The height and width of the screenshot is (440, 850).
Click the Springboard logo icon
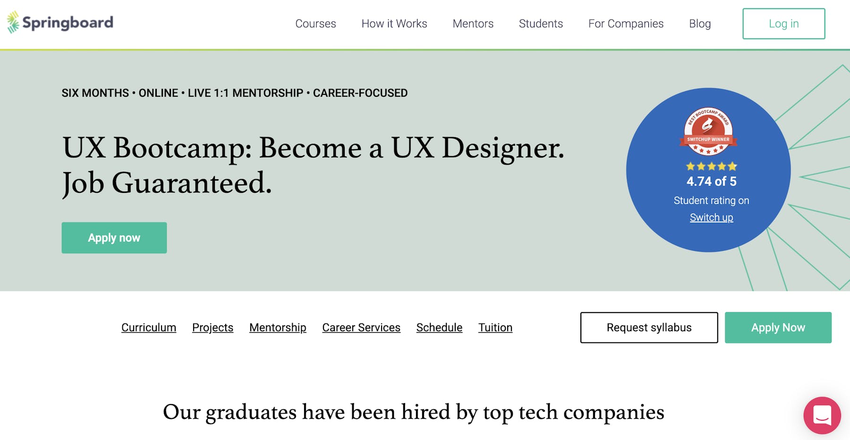pyautogui.click(x=13, y=22)
